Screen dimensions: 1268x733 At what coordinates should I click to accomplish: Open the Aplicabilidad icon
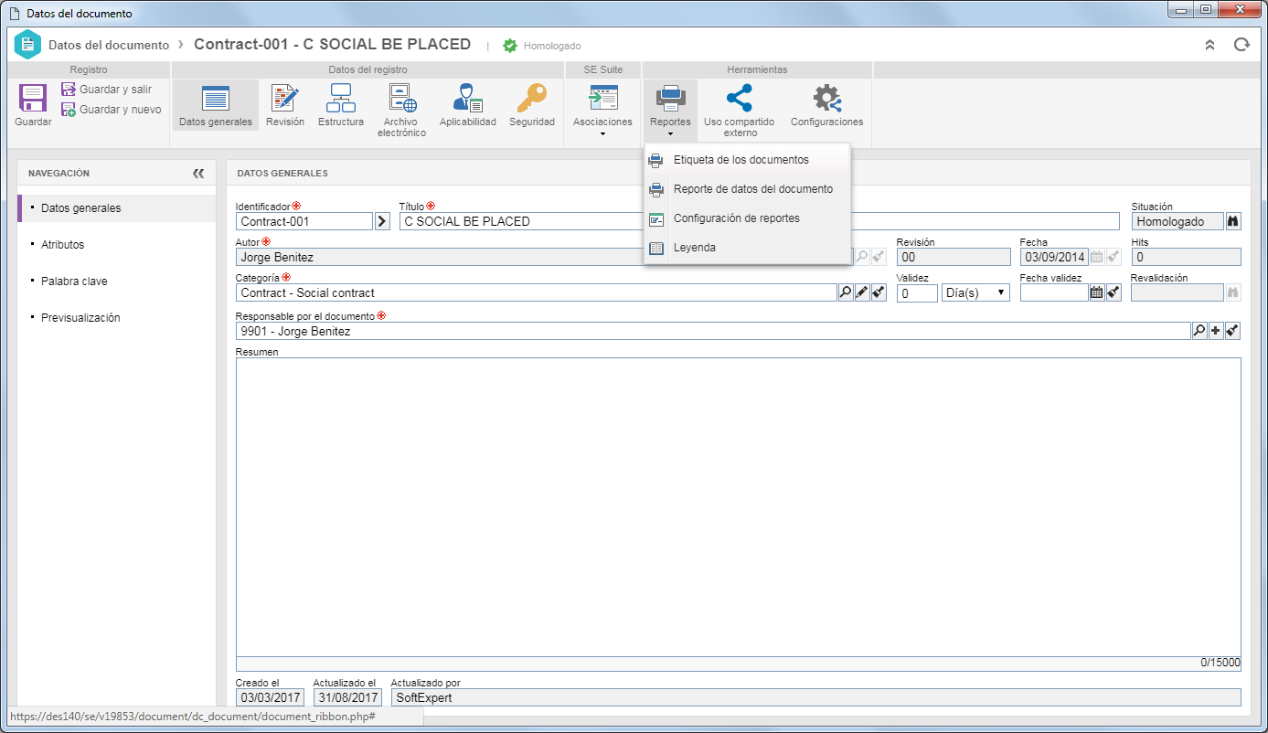point(467,98)
